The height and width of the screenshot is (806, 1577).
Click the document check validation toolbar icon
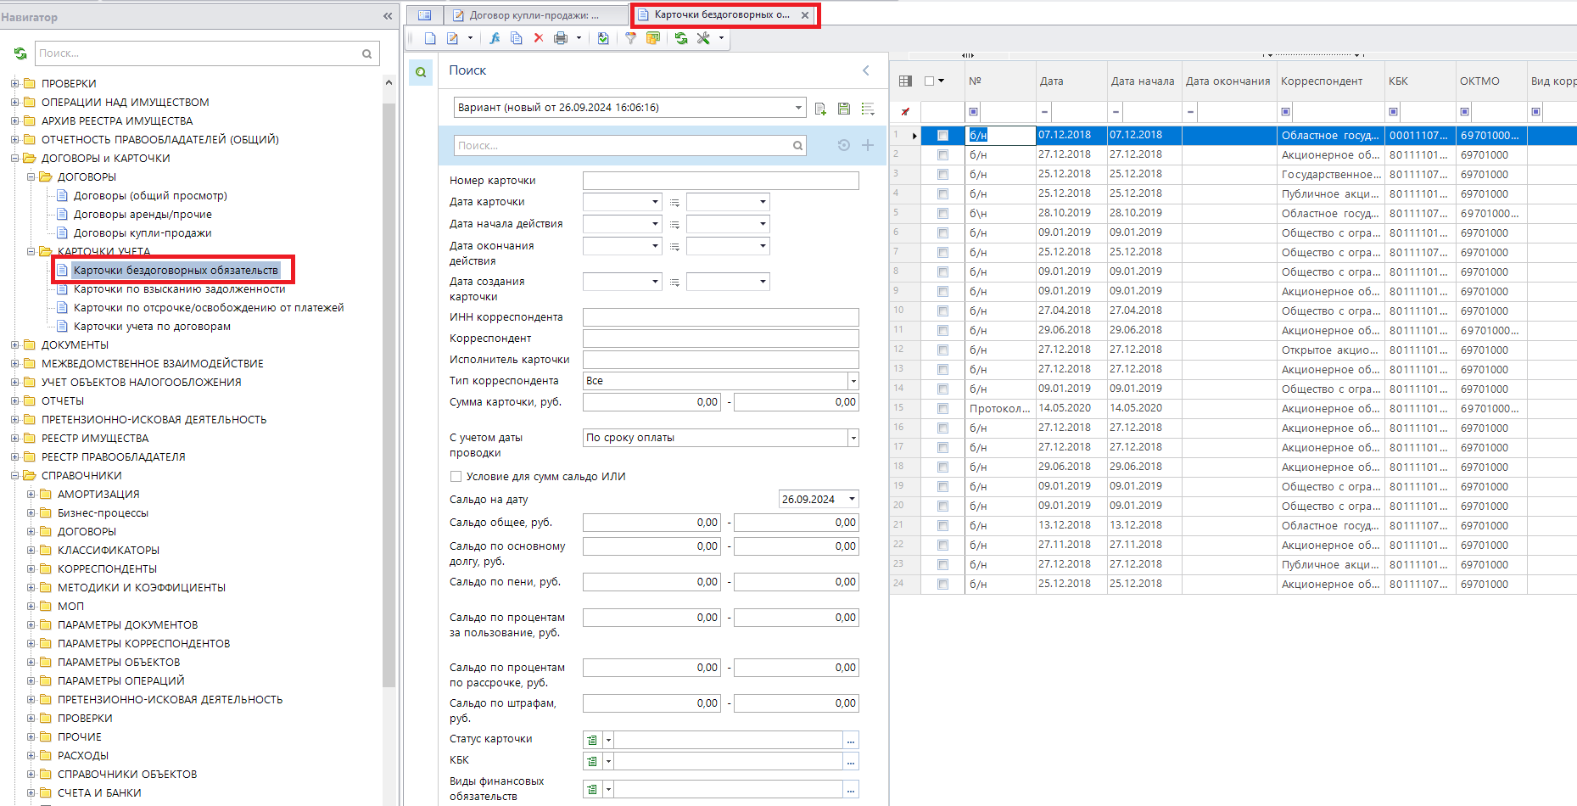click(x=603, y=38)
